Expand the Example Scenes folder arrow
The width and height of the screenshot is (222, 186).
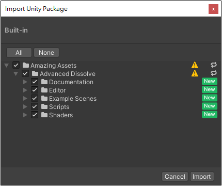pyautogui.click(x=25, y=98)
